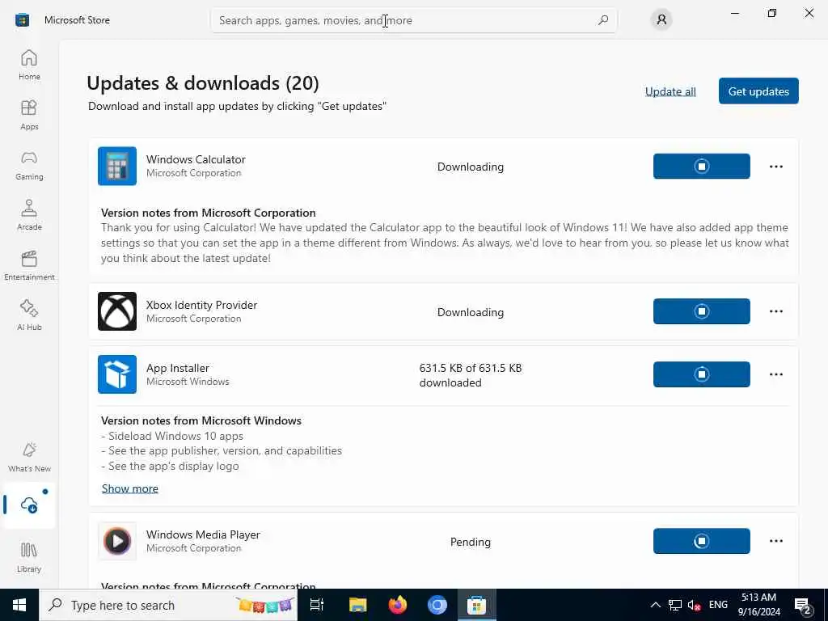828x621 pixels.
Task: Click the ENG language indicator
Action: (x=718, y=605)
